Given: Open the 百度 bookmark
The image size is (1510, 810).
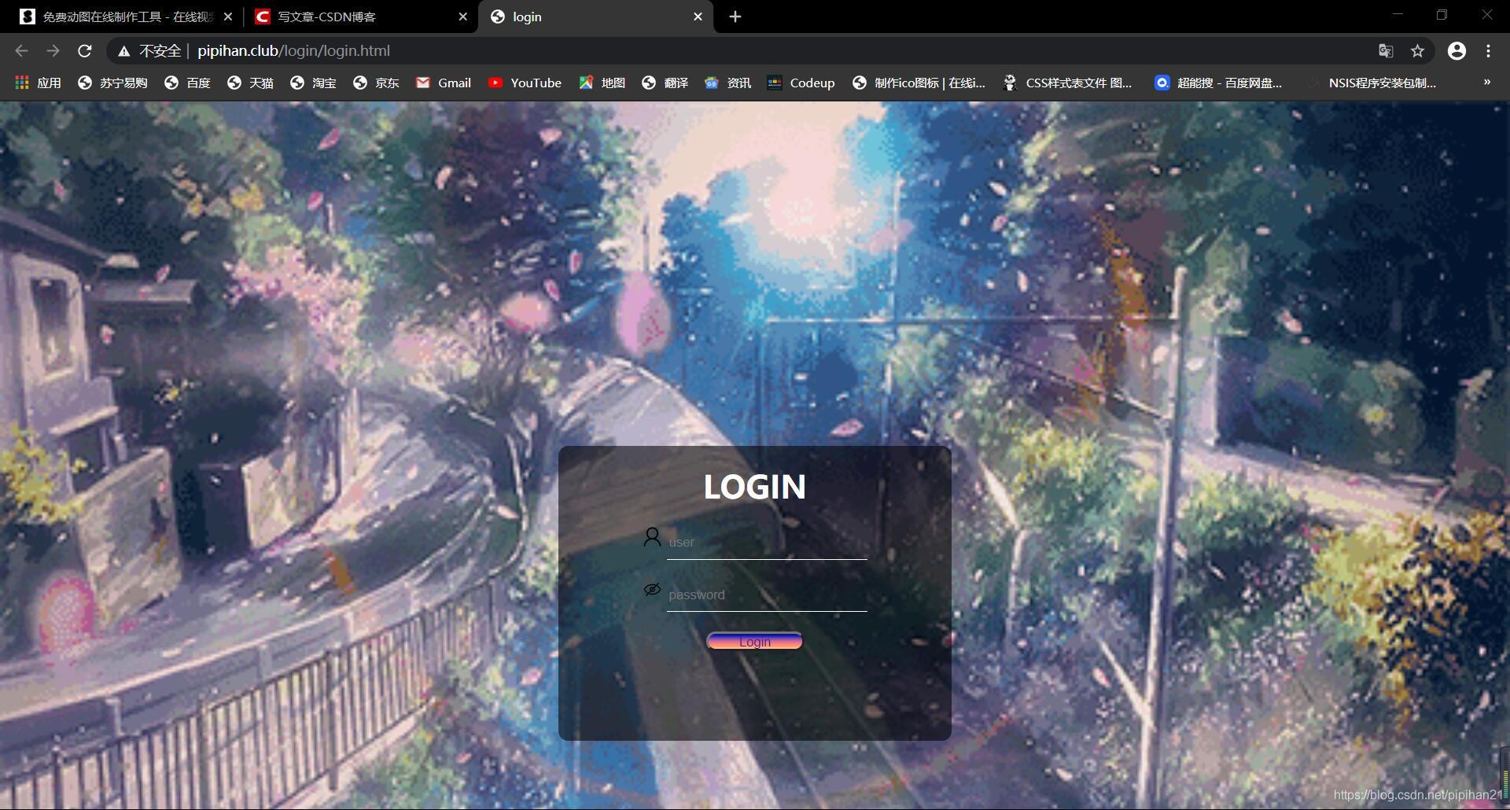Looking at the screenshot, I should pos(187,83).
